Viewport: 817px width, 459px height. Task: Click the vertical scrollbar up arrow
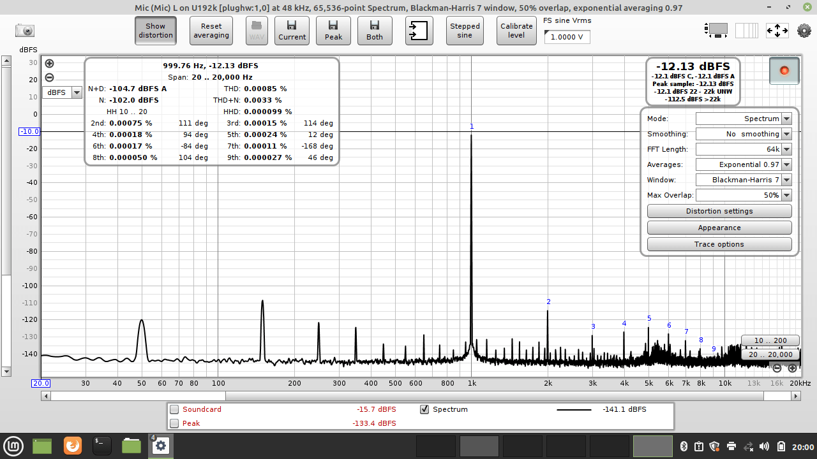(x=6, y=61)
